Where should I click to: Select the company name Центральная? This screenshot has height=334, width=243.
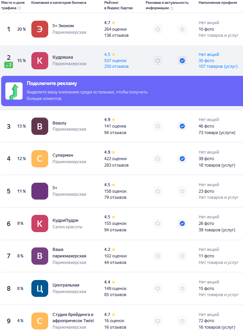[66, 285]
